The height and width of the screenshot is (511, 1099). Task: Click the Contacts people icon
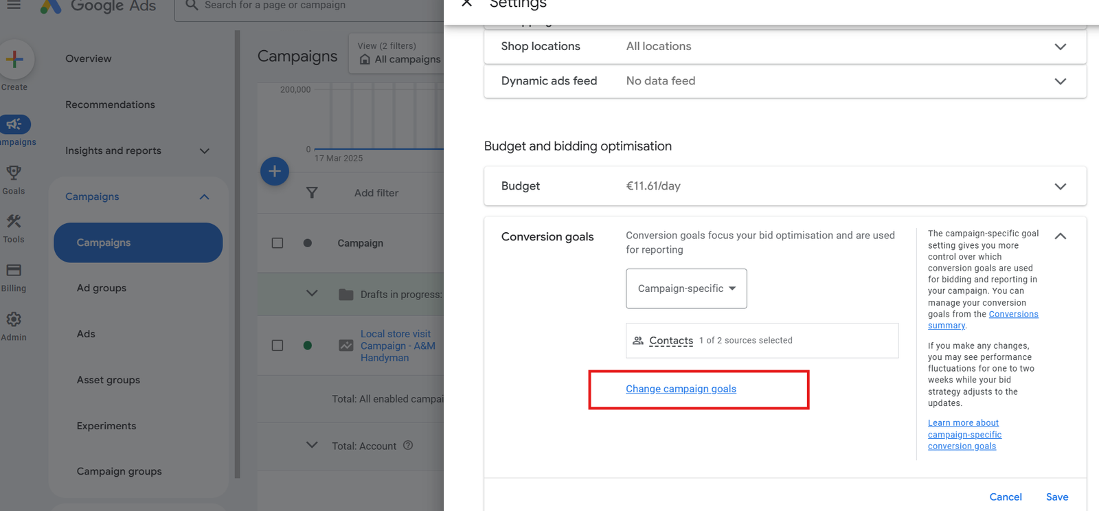(x=638, y=341)
